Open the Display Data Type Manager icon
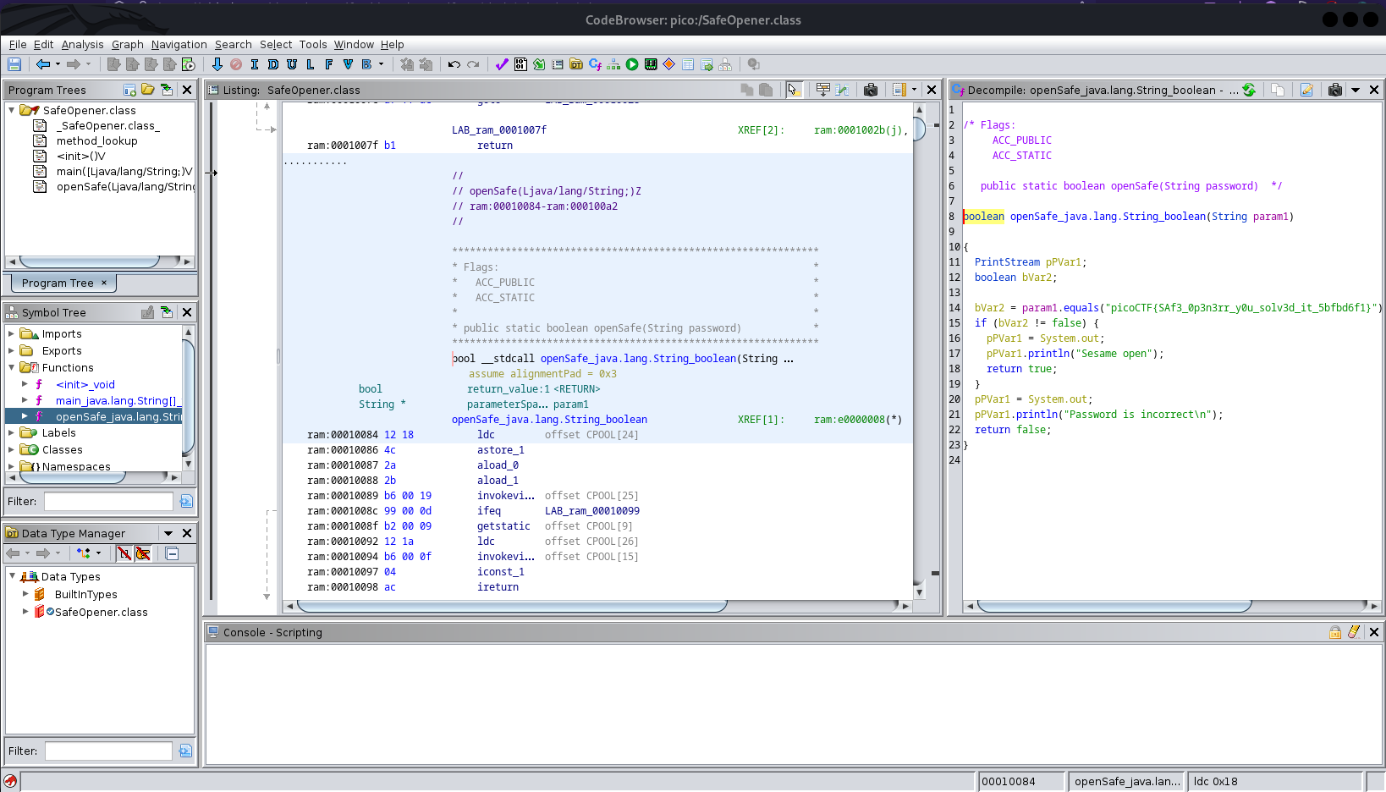1386x792 pixels. pyautogui.click(x=576, y=64)
